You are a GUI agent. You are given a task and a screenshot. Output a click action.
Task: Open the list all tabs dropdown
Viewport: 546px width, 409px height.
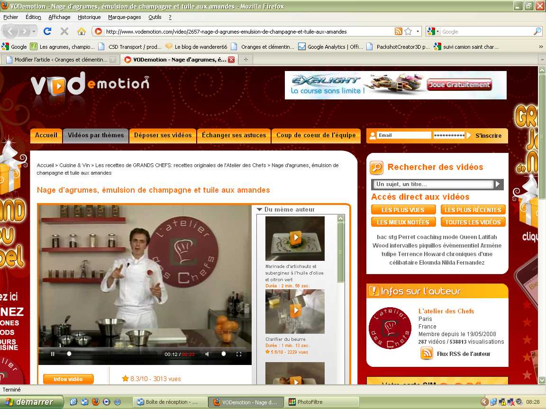[x=542, y=60]
